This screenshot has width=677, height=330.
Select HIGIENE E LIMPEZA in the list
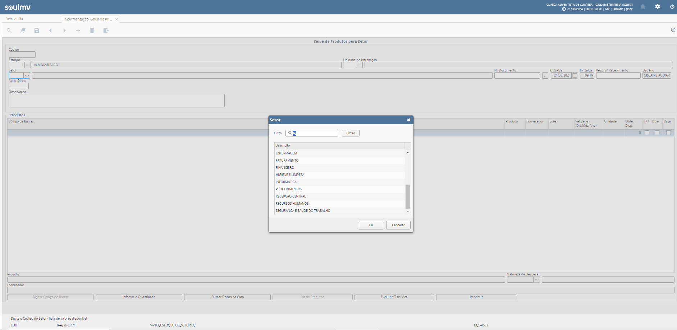[340, 175]
